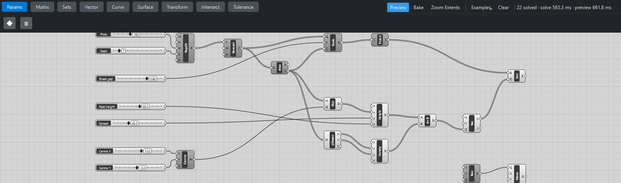Click the Bake button

pos(418,8)
